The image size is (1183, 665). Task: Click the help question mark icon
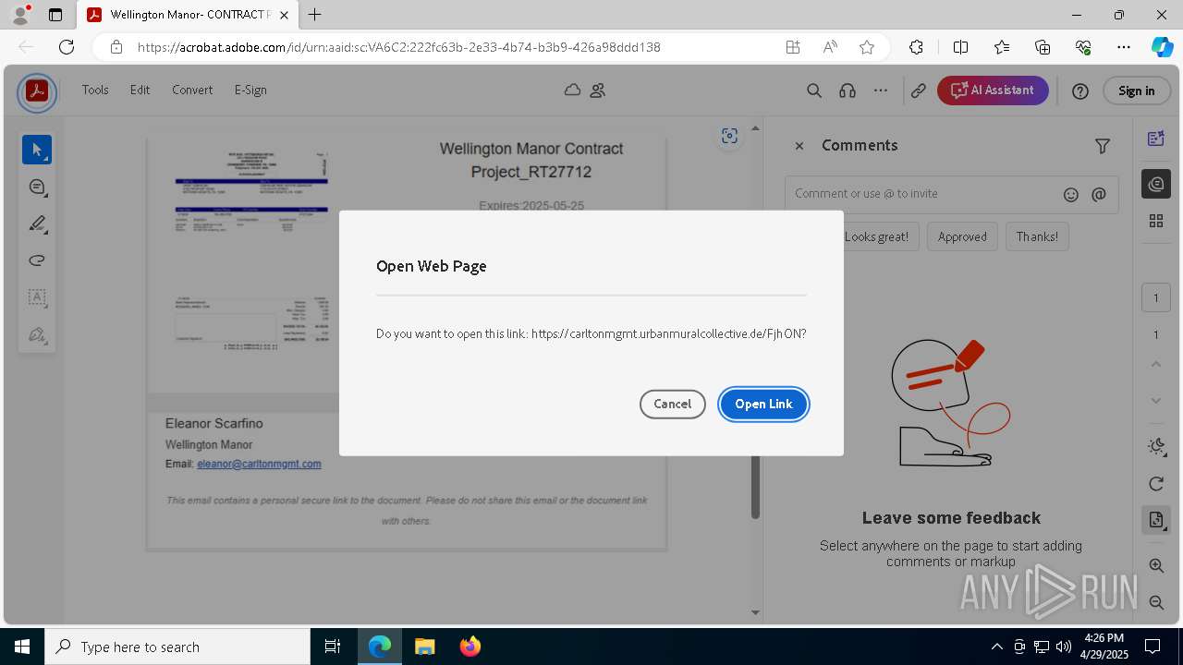[x=1080, y=91]
